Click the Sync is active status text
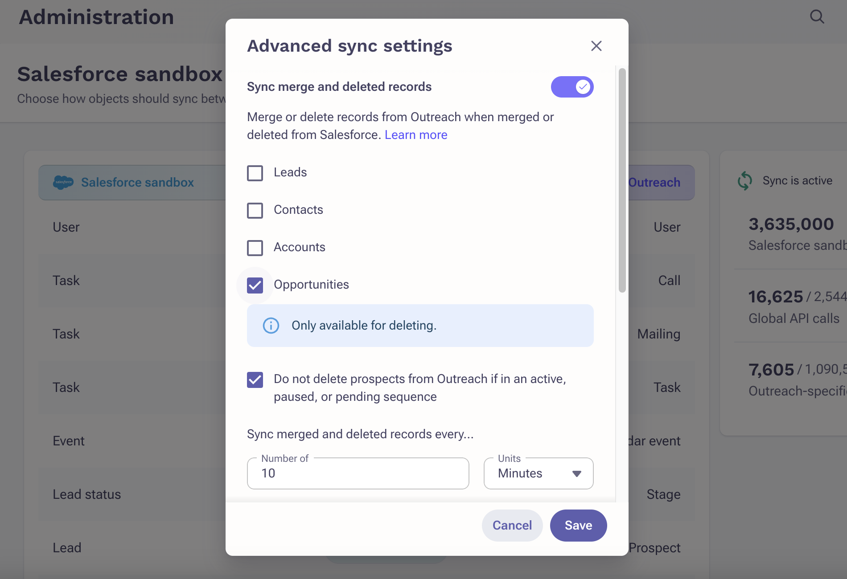 tap(797, 180)
